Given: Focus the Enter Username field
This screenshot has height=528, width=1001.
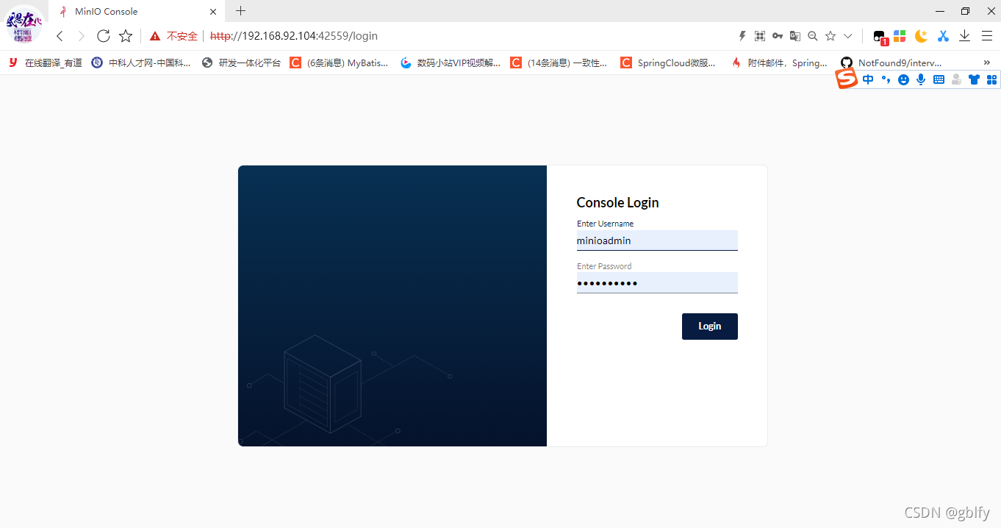Looking at the screenshot, I should pos(657,240).
